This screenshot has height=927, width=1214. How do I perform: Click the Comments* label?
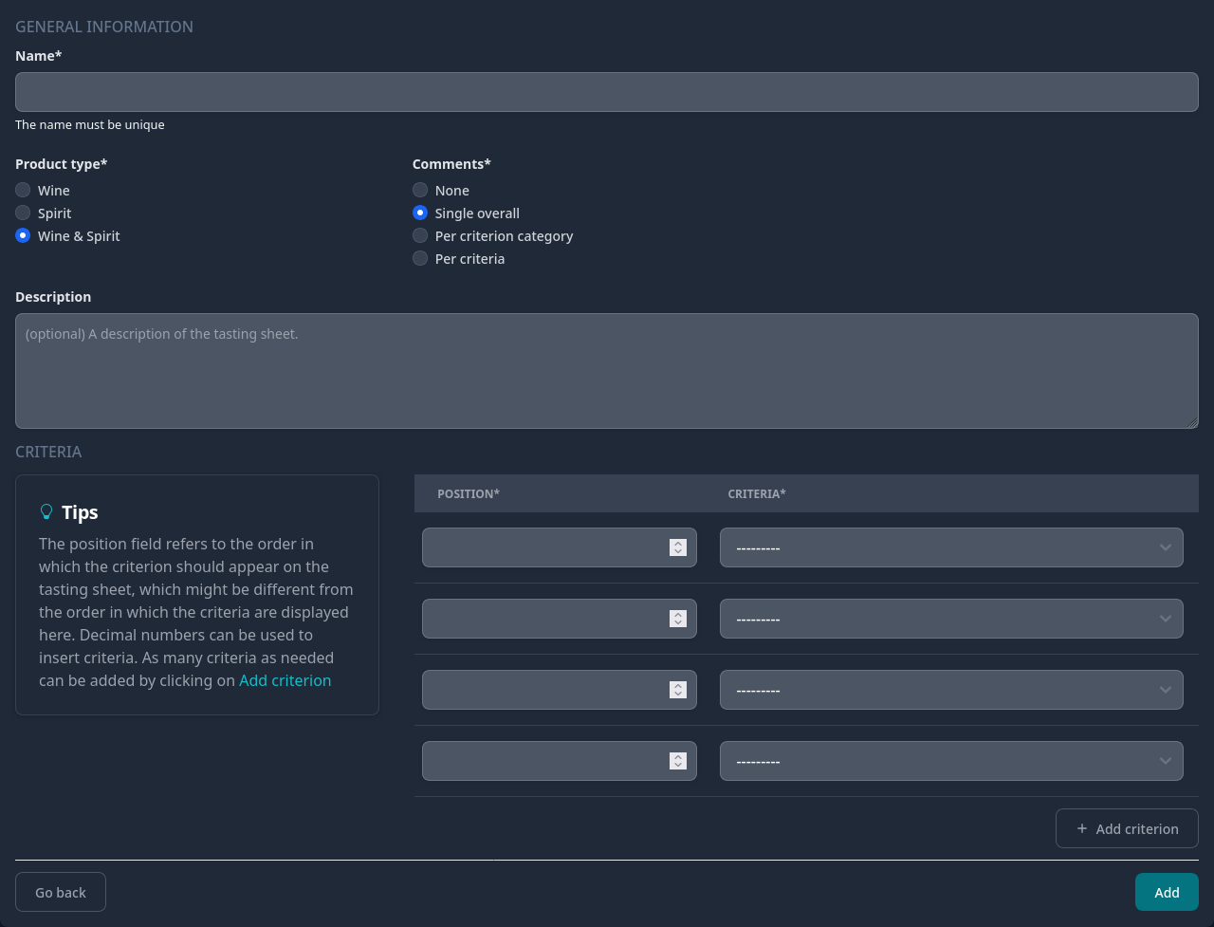451,164
